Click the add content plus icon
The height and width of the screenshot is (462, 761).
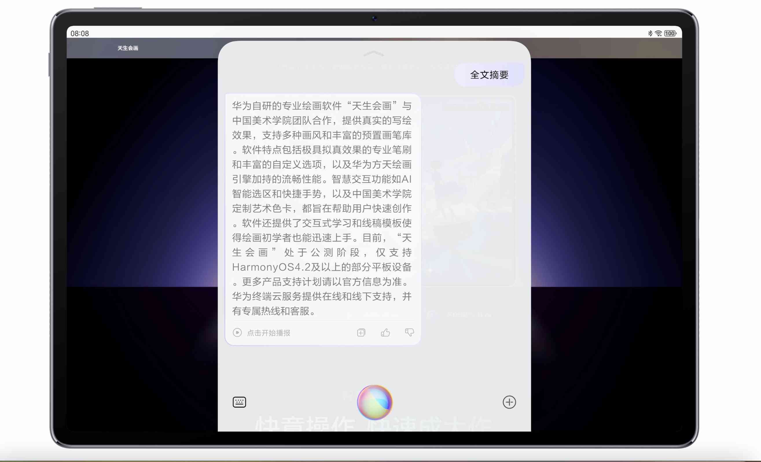(x=510, y=402)
